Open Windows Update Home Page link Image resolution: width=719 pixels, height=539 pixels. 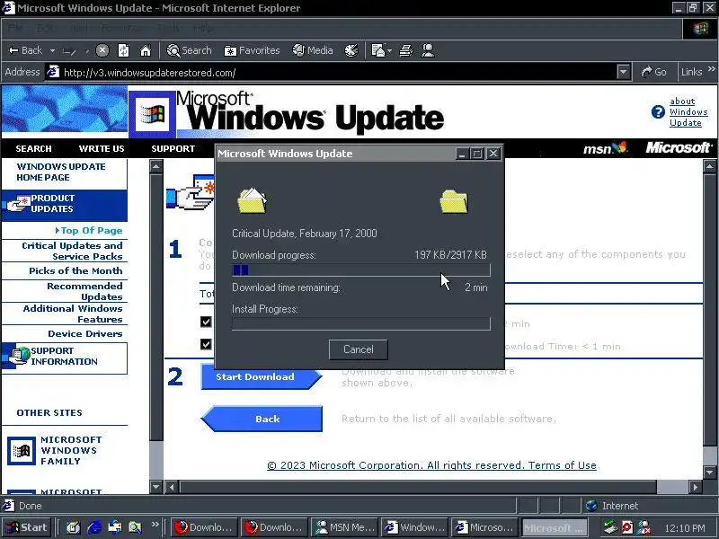click(x=61, y=172)
